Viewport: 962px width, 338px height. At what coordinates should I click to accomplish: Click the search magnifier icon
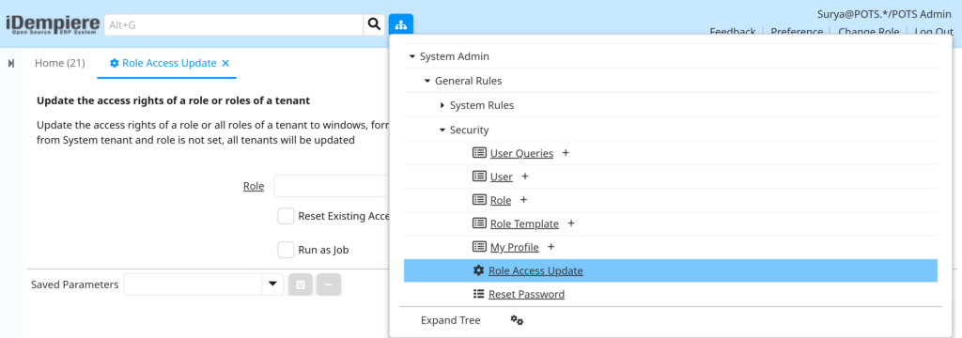tap(373, 24)
